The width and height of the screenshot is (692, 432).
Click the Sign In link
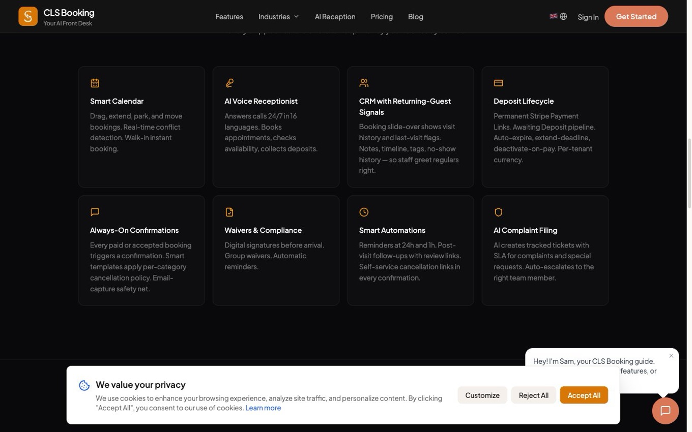point(588,17)
